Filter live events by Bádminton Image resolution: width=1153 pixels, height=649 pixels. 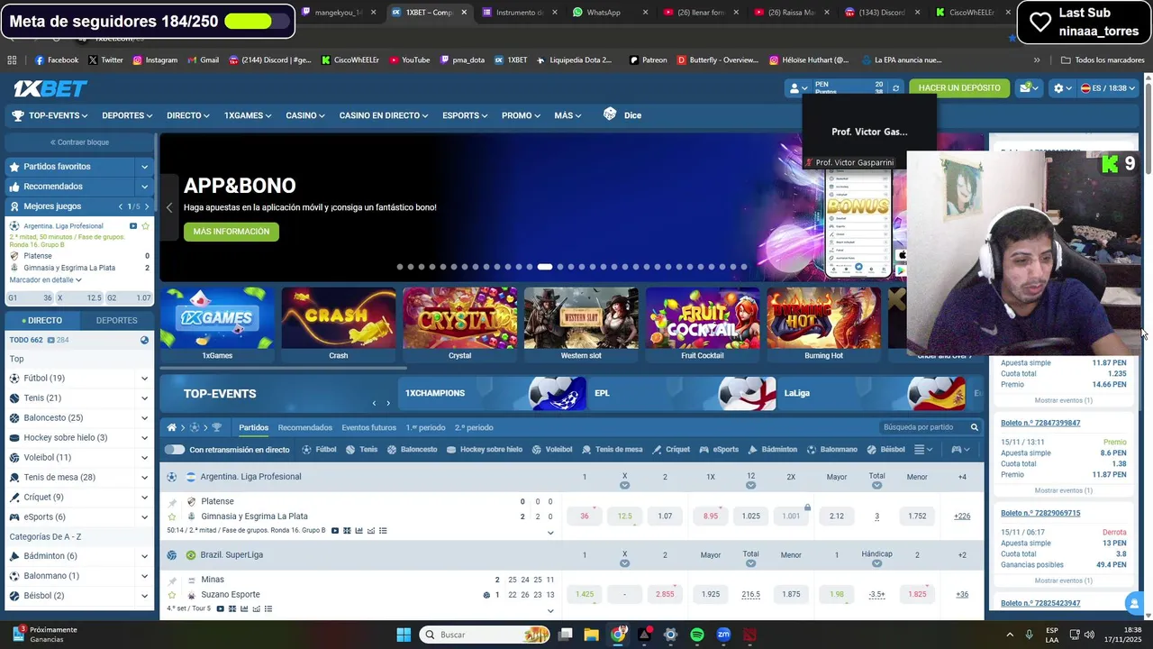click(773, 450)
